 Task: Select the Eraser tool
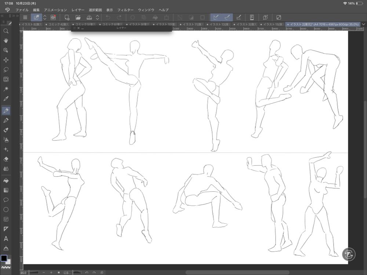click(6, 159)
